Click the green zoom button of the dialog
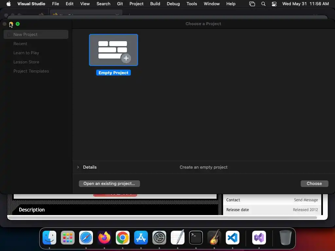335x251 pixels. pyautogui.click(x=18, y=24)
